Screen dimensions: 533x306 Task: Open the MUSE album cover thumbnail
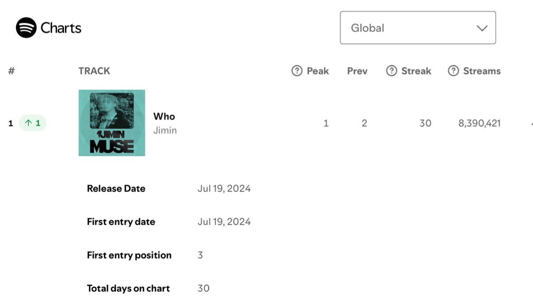click(x=112, y=123)
